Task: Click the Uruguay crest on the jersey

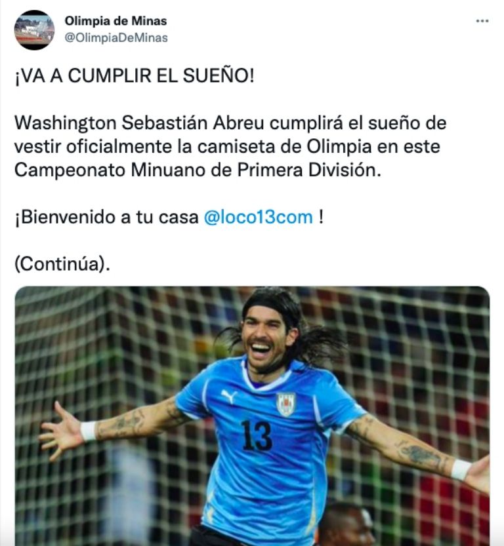Action: click(286, 404)
